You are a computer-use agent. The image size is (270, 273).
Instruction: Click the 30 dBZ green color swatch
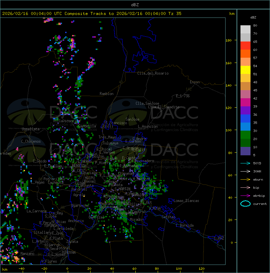point(245,135)
